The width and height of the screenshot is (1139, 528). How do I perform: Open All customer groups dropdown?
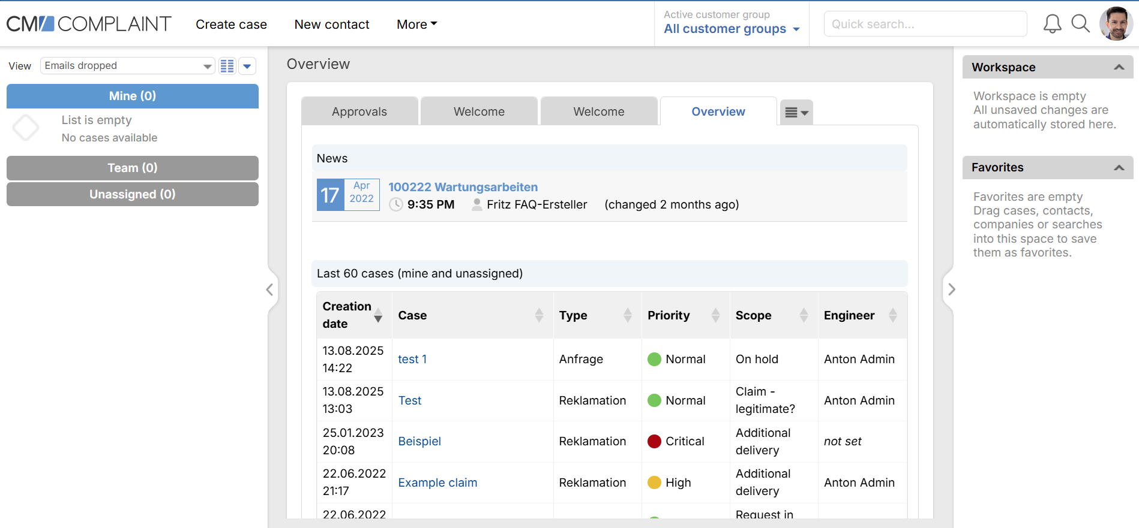[732, 29]
